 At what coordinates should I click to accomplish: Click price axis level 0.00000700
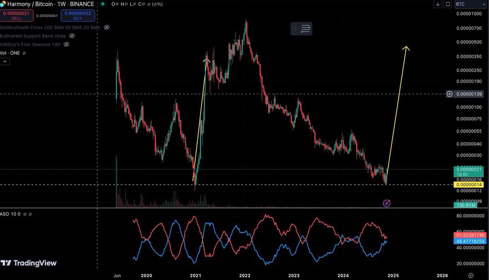469,29
